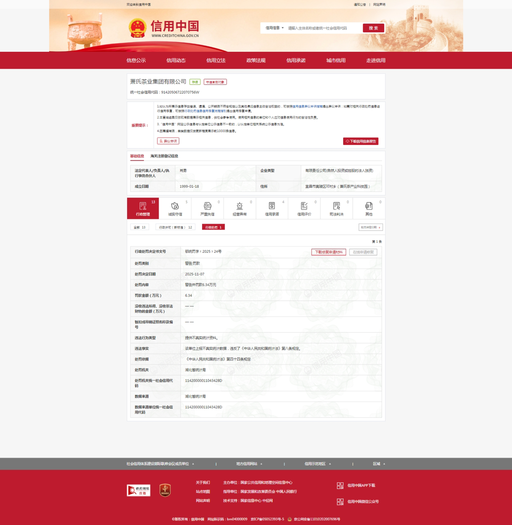Select the 信用承诺 category icon

pyautogui.click(x=272, y=206)
